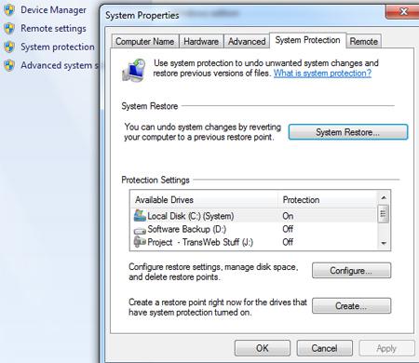Open System protection link in sidebar
This screenshot has height=363, width=419.
pos(58,47)
